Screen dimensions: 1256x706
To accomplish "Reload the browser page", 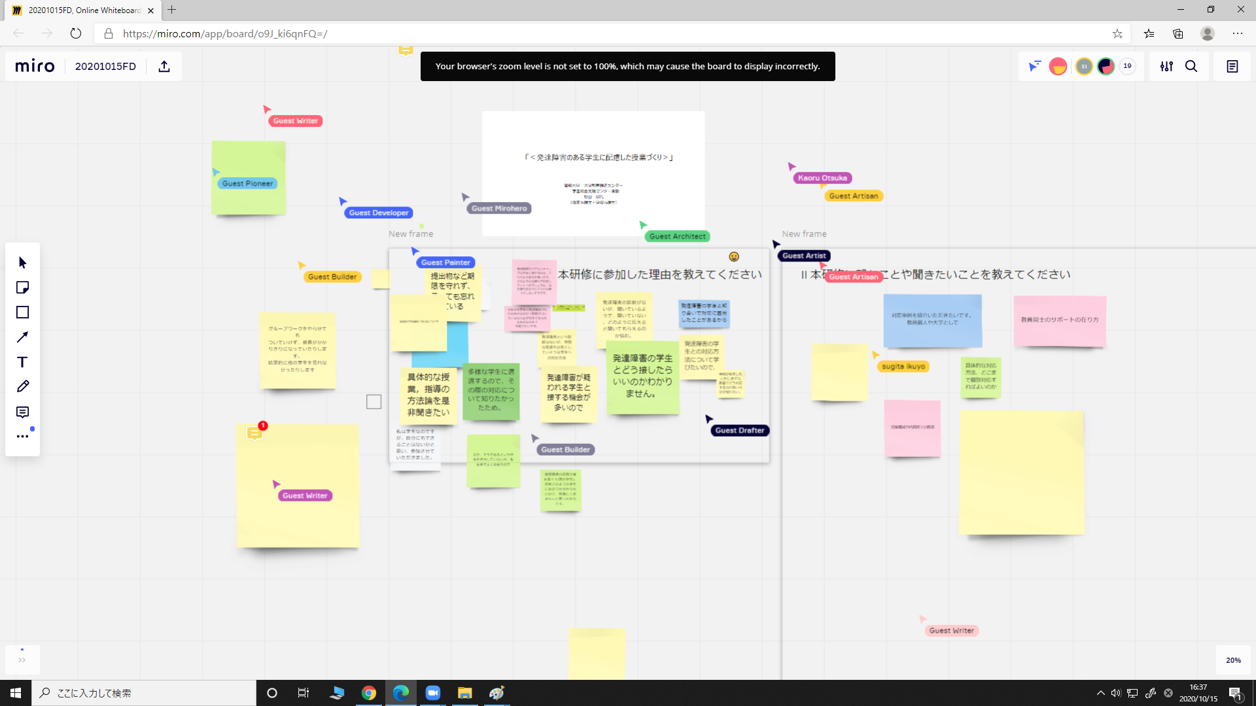I will click(76, 33).
